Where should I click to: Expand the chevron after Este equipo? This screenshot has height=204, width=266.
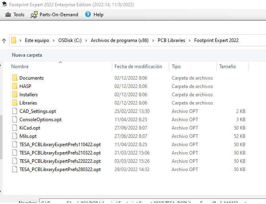pos(54,40)
